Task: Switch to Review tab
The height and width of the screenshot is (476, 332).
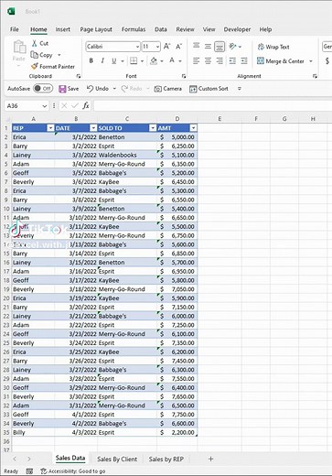Action: click(x=185, y=29)
